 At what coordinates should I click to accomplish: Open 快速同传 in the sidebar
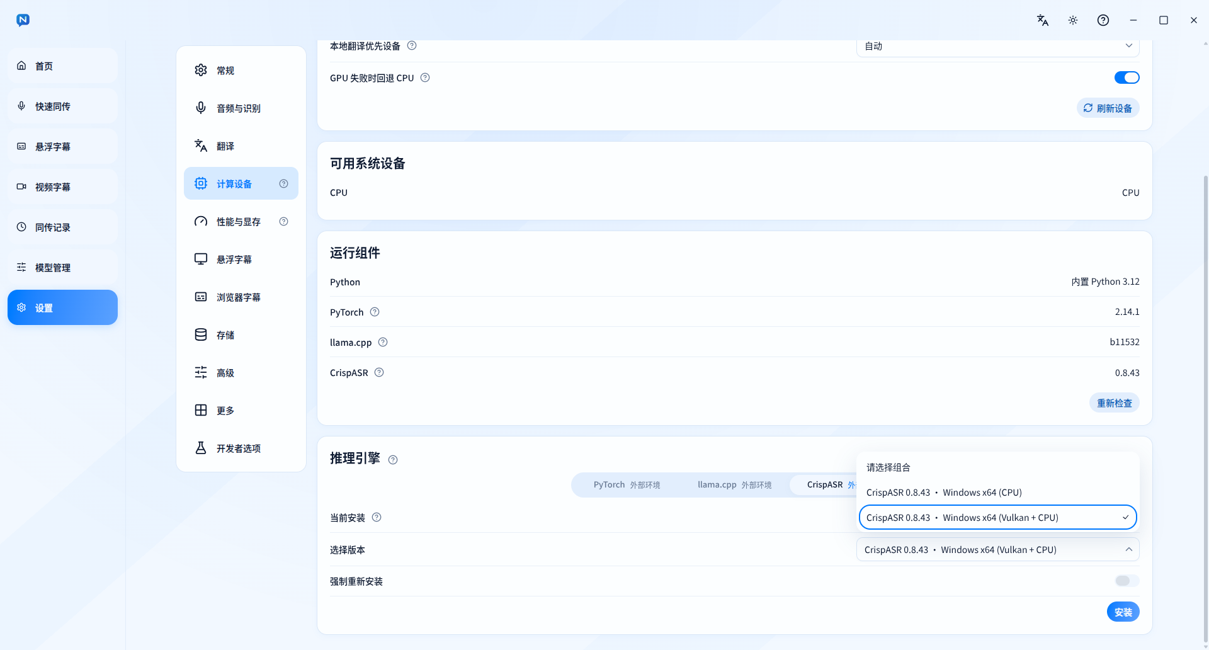tap(62, 106)
